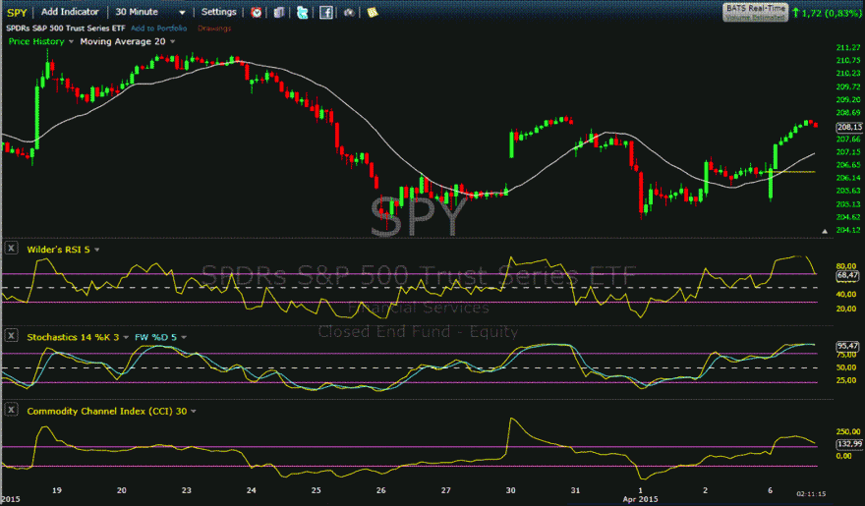Expand the Price History options arrow
Viewport: 865px width, 506px height.
(71, 42)
